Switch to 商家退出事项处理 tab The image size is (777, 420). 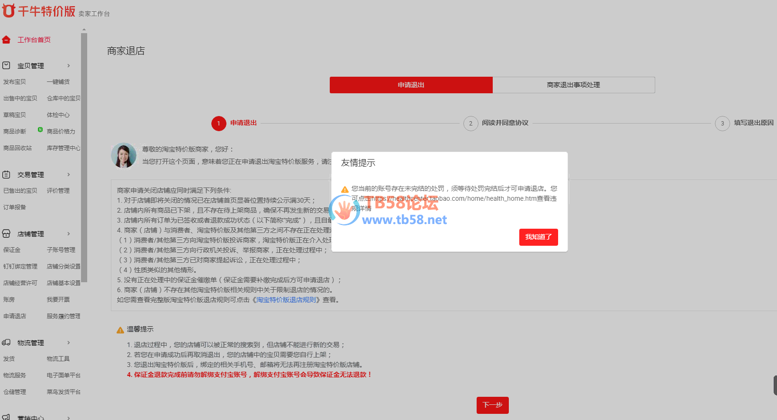click(574, 85)
